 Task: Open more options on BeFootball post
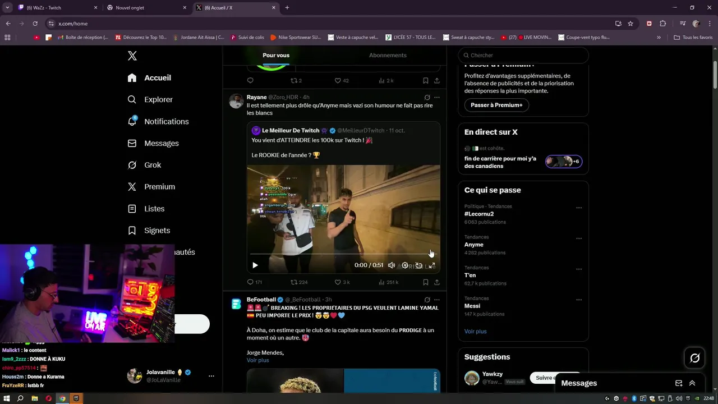tap(437, 300)
